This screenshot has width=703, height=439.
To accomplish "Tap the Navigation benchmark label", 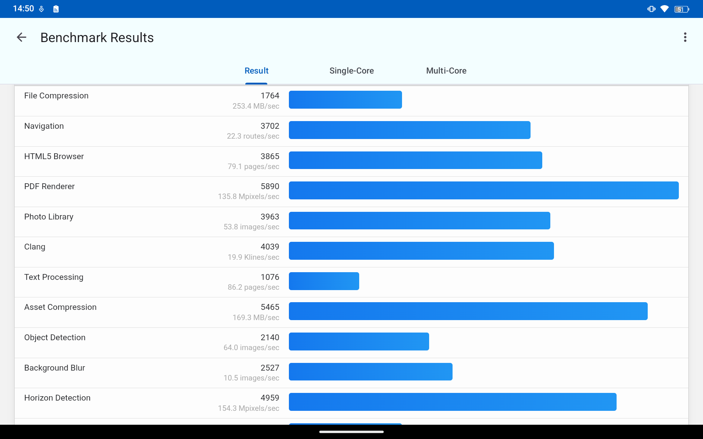I will coord(44,126).
